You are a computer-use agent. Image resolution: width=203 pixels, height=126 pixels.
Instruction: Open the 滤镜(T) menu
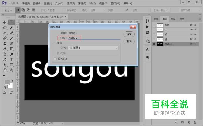(x=82, y=3)
